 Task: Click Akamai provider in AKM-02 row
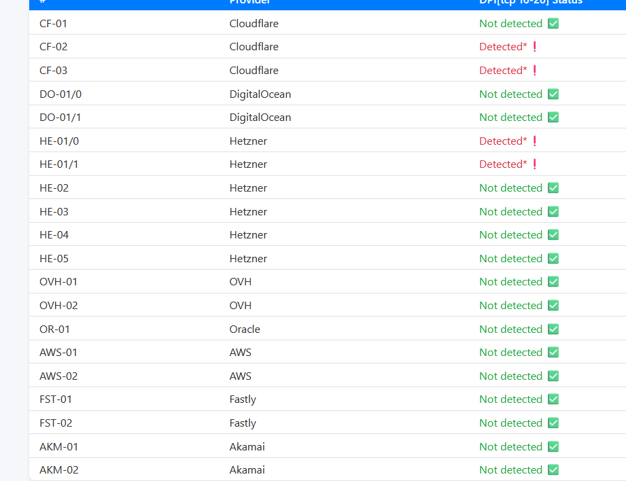point(247,470)
